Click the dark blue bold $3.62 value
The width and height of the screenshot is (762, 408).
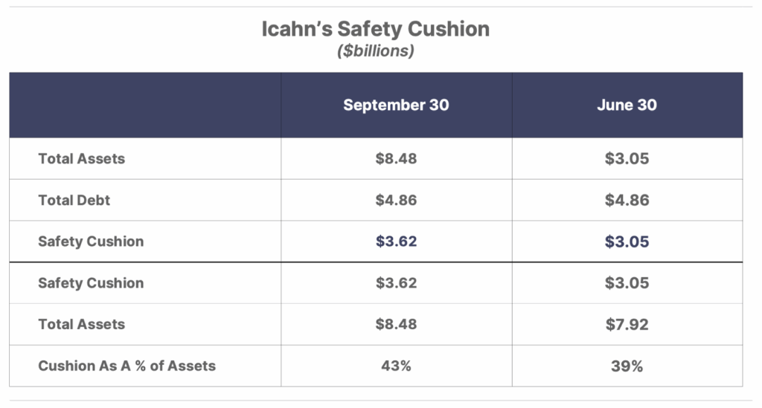(396, 242)
